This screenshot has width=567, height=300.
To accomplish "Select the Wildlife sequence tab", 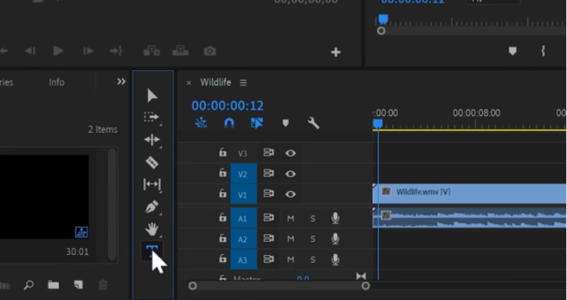I will pos(215,82).
